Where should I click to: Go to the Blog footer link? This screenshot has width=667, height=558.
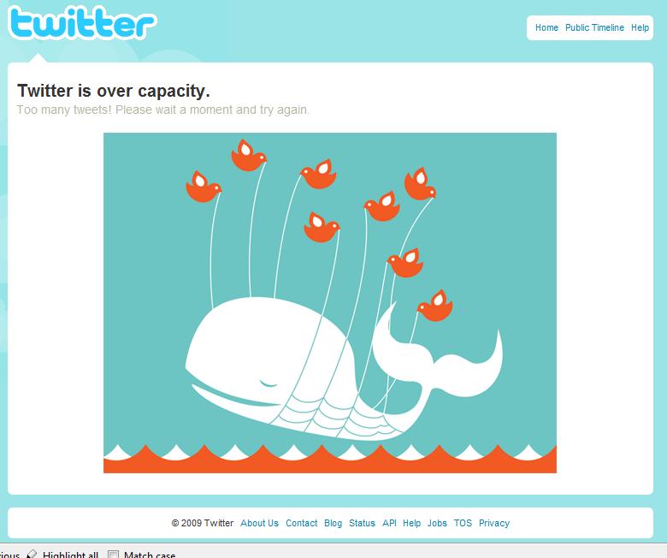click(x=333, y=523)
